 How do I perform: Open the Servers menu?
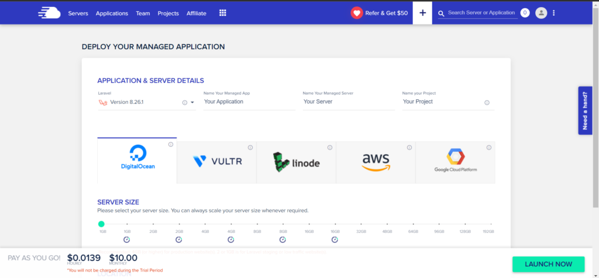pos(78,13)
